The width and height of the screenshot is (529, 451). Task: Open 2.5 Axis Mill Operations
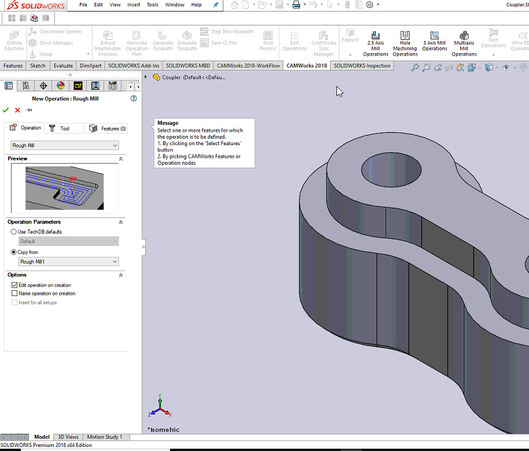click(375, 43)
